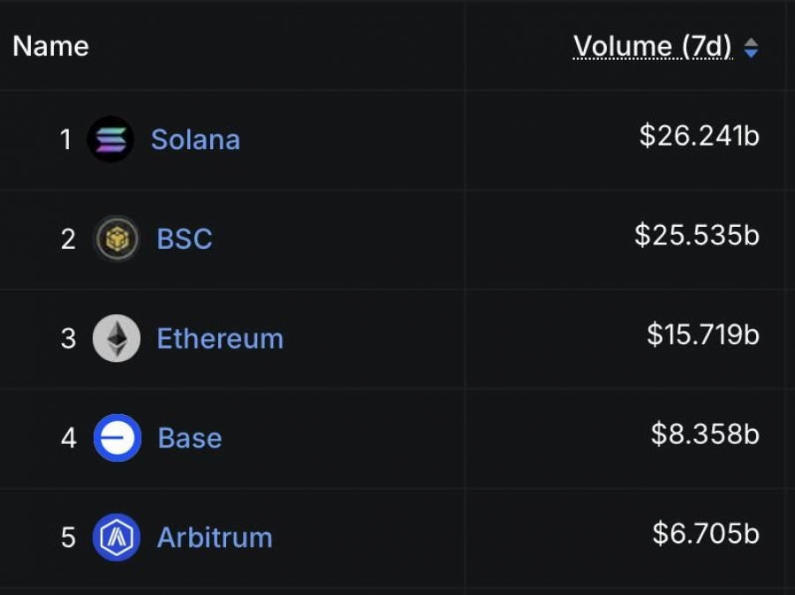Image resolution: width=795 pixels, height=595 pixels.
Task: Select the $8.358b volume value
Action: coord(705,434)
